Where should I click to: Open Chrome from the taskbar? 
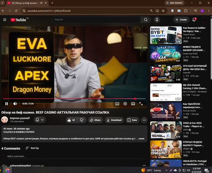point(7,170)
